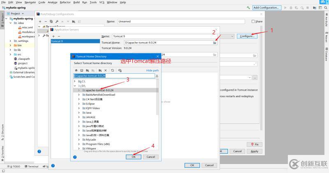Expand Program Files (x86) folder

point(79,144)
